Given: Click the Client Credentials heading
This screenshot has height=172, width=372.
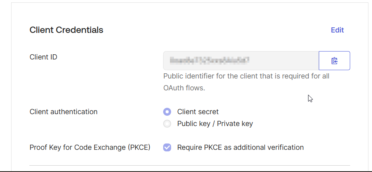Looking at the screenshot, I should [x=66, y=30].
